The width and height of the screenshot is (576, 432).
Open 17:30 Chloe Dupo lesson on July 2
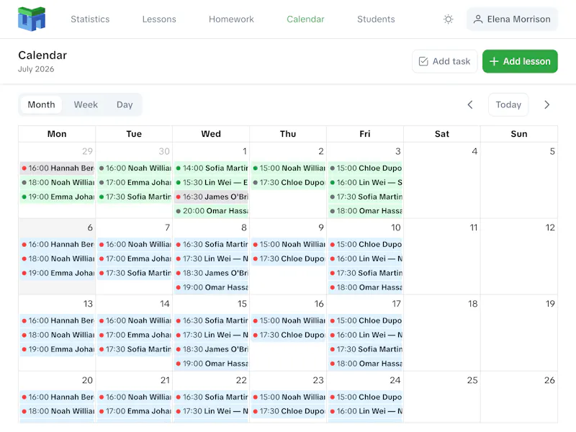point(289,183)
